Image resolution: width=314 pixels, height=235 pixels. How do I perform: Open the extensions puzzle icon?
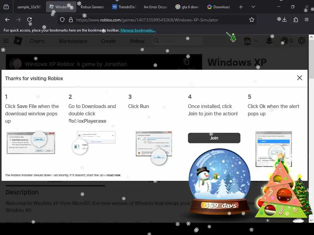tap(296, 20)
